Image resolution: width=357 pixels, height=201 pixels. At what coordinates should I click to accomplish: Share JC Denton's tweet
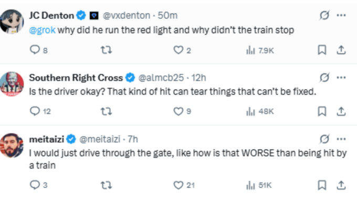point(341,50)
